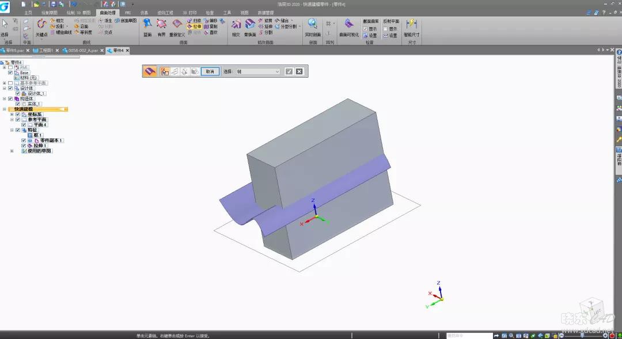Enable the 反射平面 显示 checkbox
This screenshot has height=339, width=622.
385,29
